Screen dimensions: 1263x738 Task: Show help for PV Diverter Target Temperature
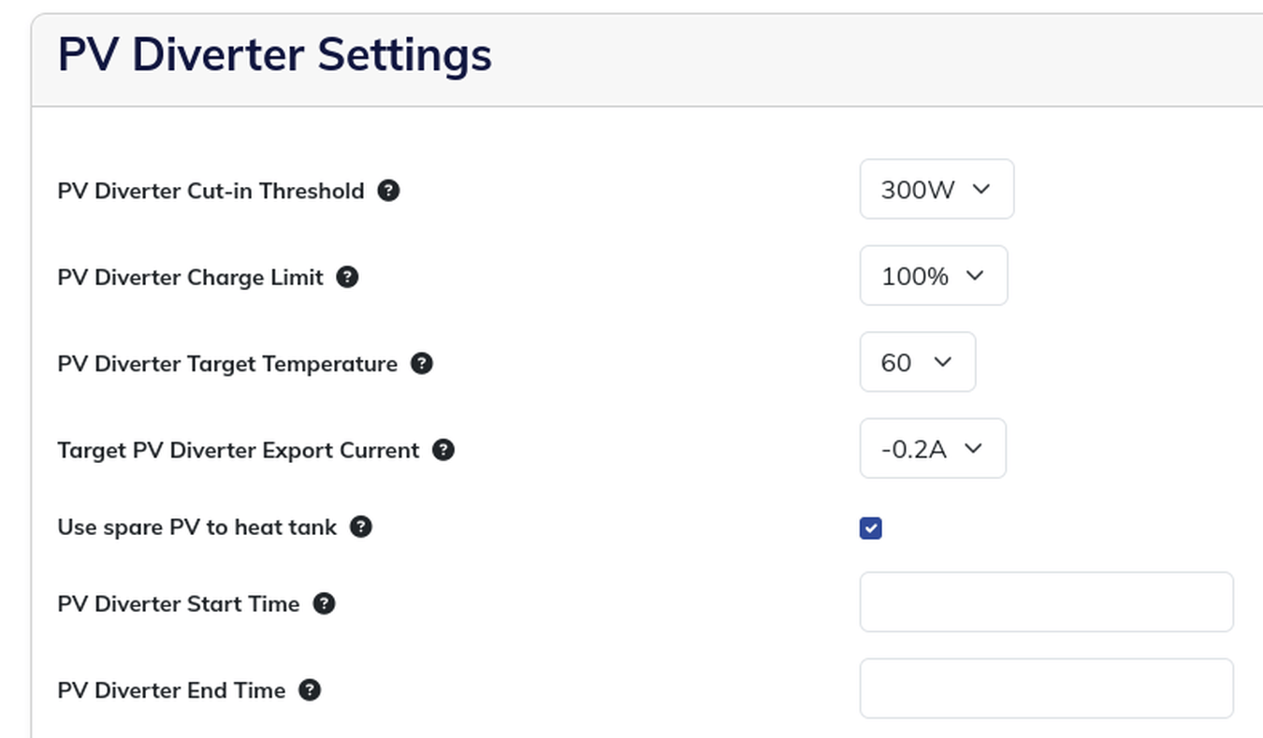[x=422, y=363]
